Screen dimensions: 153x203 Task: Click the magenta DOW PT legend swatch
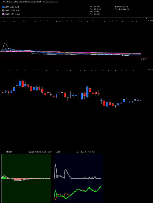pos(3,14)
